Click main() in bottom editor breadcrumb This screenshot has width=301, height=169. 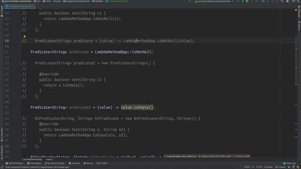pyautogui.click(x=49, y=160)
